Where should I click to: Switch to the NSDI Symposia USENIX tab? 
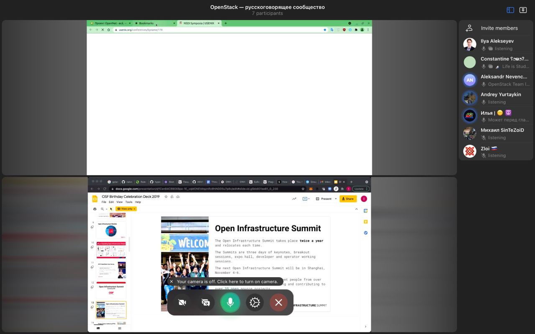[x=199, y=23]
